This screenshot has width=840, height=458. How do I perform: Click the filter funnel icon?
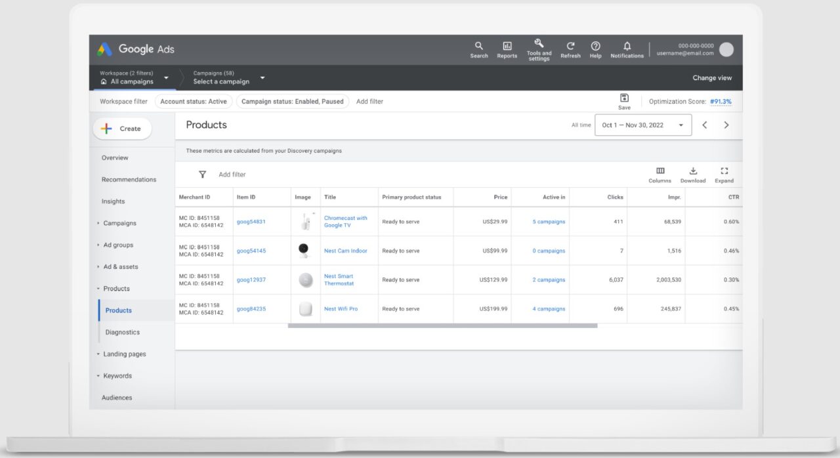click(x=202, y=175)
